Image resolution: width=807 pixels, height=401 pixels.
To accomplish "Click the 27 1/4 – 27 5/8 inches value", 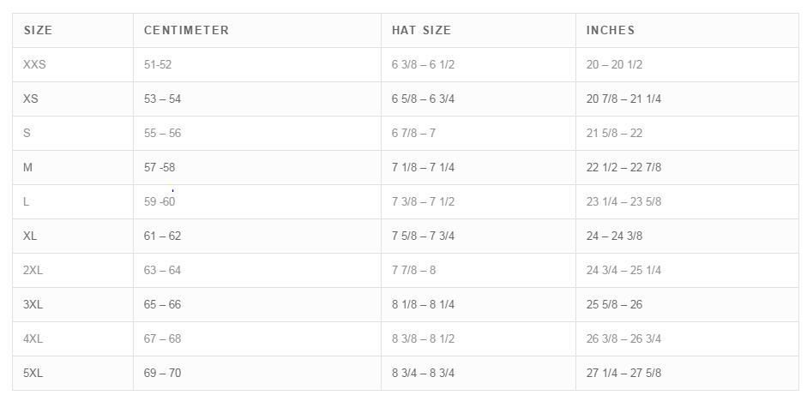I will tap(623, 373).
